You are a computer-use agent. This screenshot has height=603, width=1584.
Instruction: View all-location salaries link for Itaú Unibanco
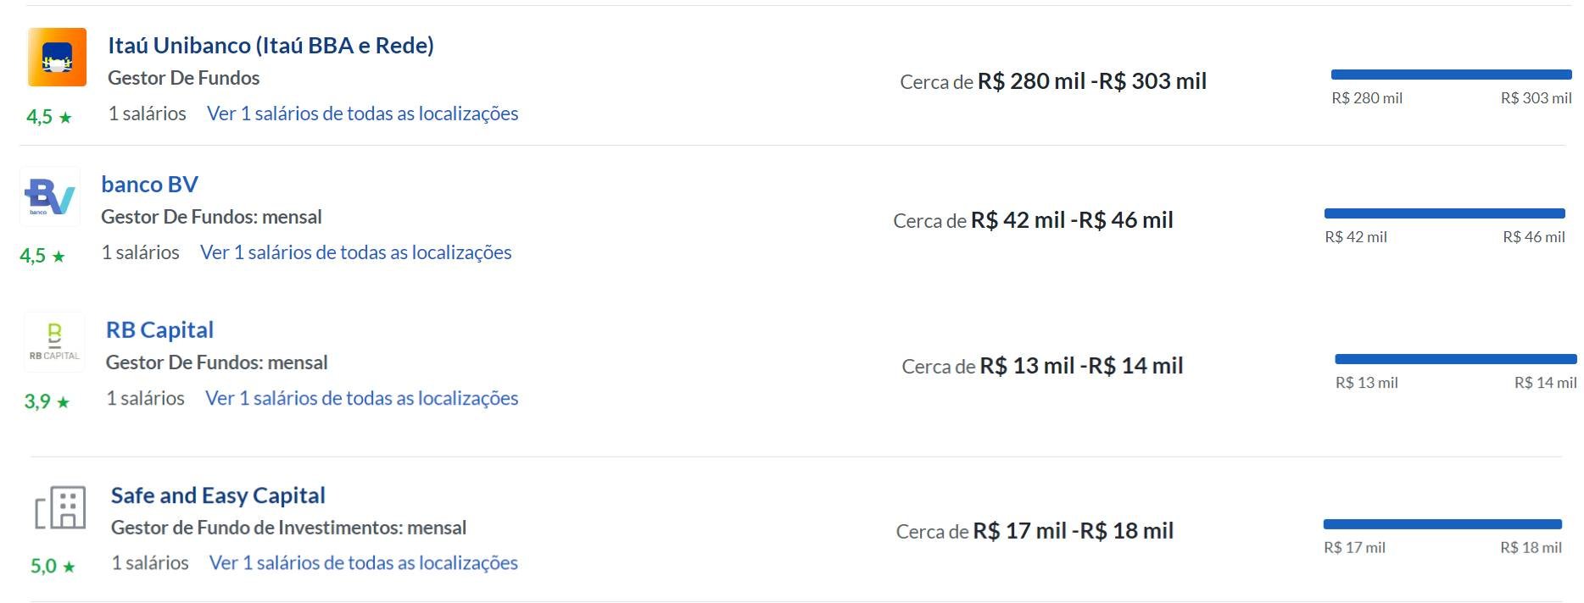362,113
